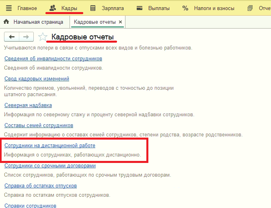The height and width of the screenshot is (208, 271).
Task: Open the hamburger sections menu
Action: pyautogui.click(x=9, y=8)
